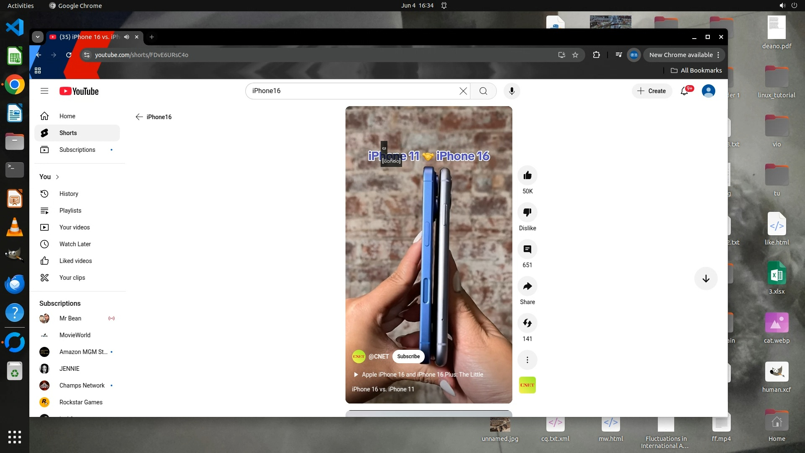Click the search magnifier button

tap(483, 91)
